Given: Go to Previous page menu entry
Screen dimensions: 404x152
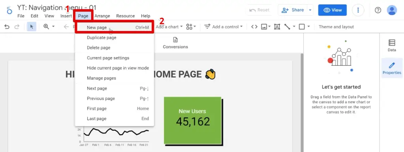Looking at the screenshot, I should pos(114,99).
